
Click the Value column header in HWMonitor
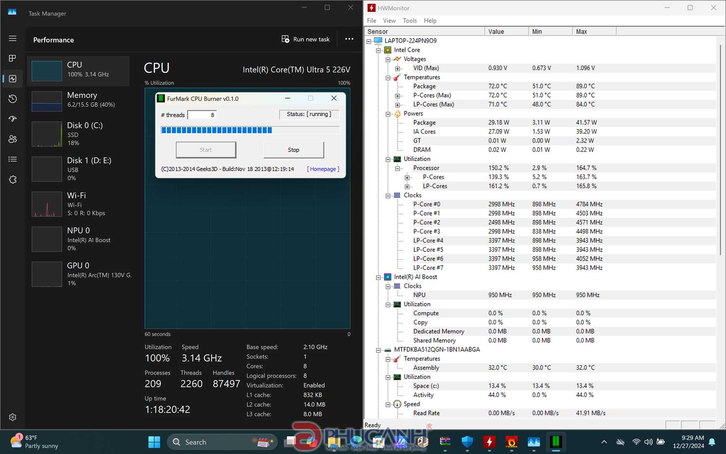click(x=507, y=32)
